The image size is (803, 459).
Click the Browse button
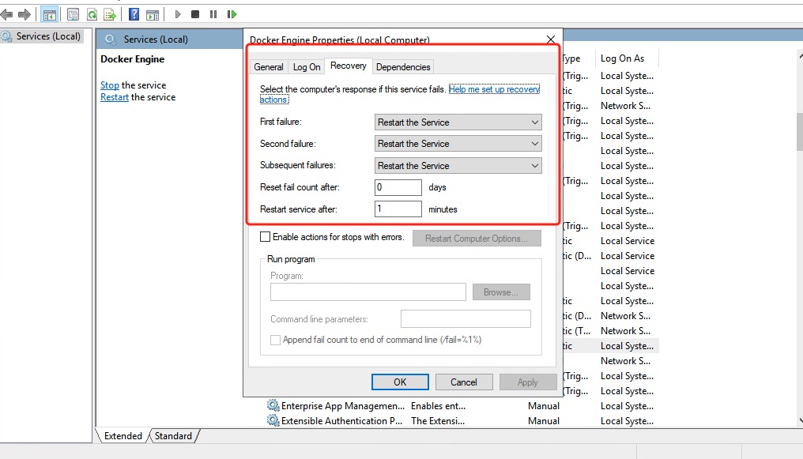point(501,292)
